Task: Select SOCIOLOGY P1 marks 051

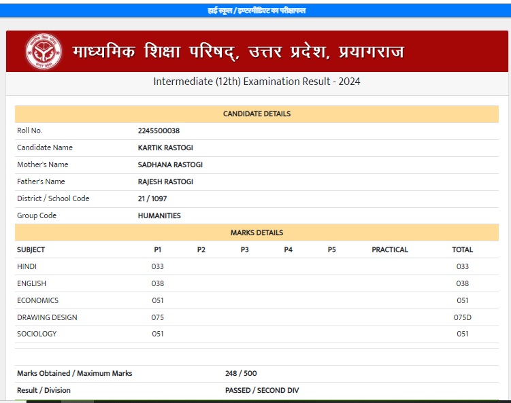Action: coord(157,334)
